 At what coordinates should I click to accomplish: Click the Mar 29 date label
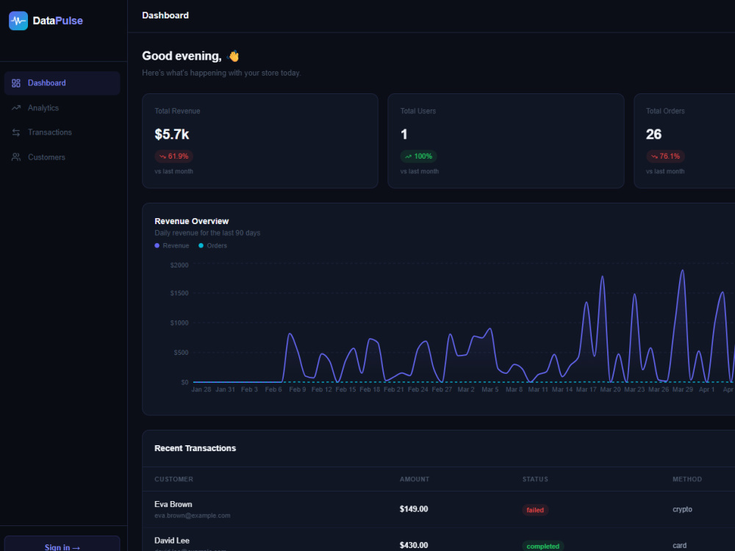683,389
